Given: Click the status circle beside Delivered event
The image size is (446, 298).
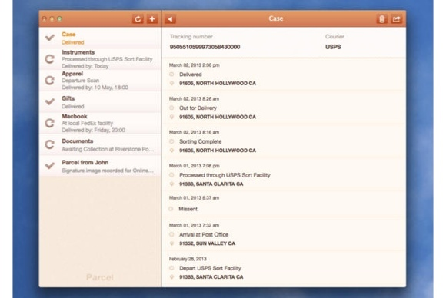Looking at the screenshot, I should point(171,74).
